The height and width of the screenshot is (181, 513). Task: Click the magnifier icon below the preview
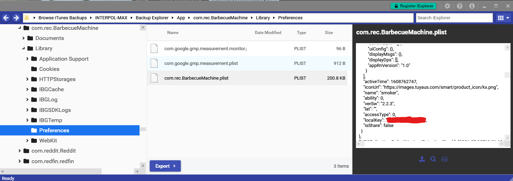[433, 159]
